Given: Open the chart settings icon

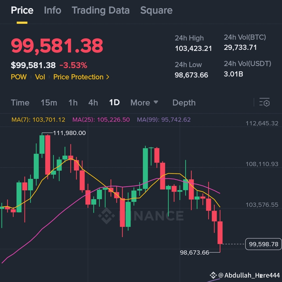Looking at the screenshot, I should (264, 103).
